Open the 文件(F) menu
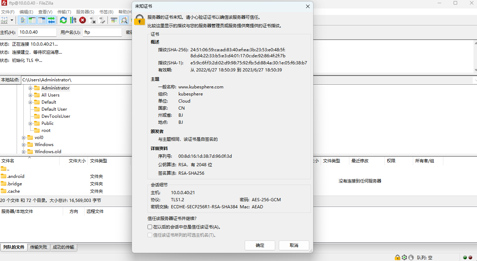Screen dimensions: 477x261 [x=8, y=12]
